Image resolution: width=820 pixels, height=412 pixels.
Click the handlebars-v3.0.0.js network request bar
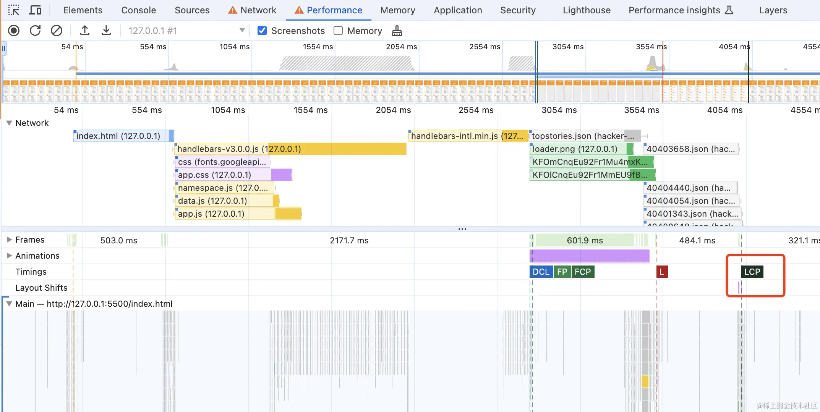[x=290, y=149]
